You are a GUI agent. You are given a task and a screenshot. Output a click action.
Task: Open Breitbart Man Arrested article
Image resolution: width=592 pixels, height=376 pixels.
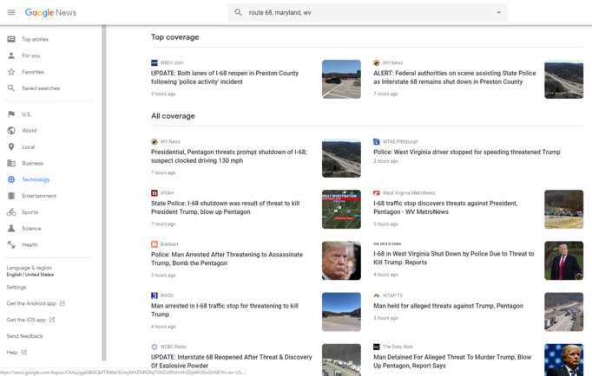227,259
